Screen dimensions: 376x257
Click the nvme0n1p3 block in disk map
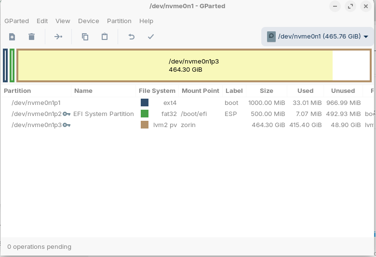(x=193, y=65)
